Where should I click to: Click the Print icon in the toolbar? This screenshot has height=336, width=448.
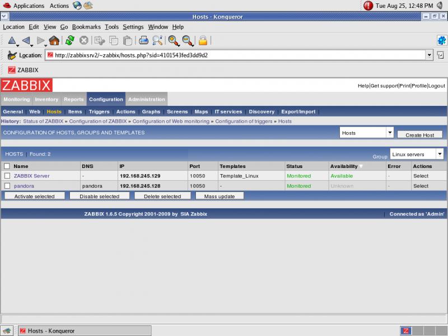pyautogui.click(x=143, y=40)
